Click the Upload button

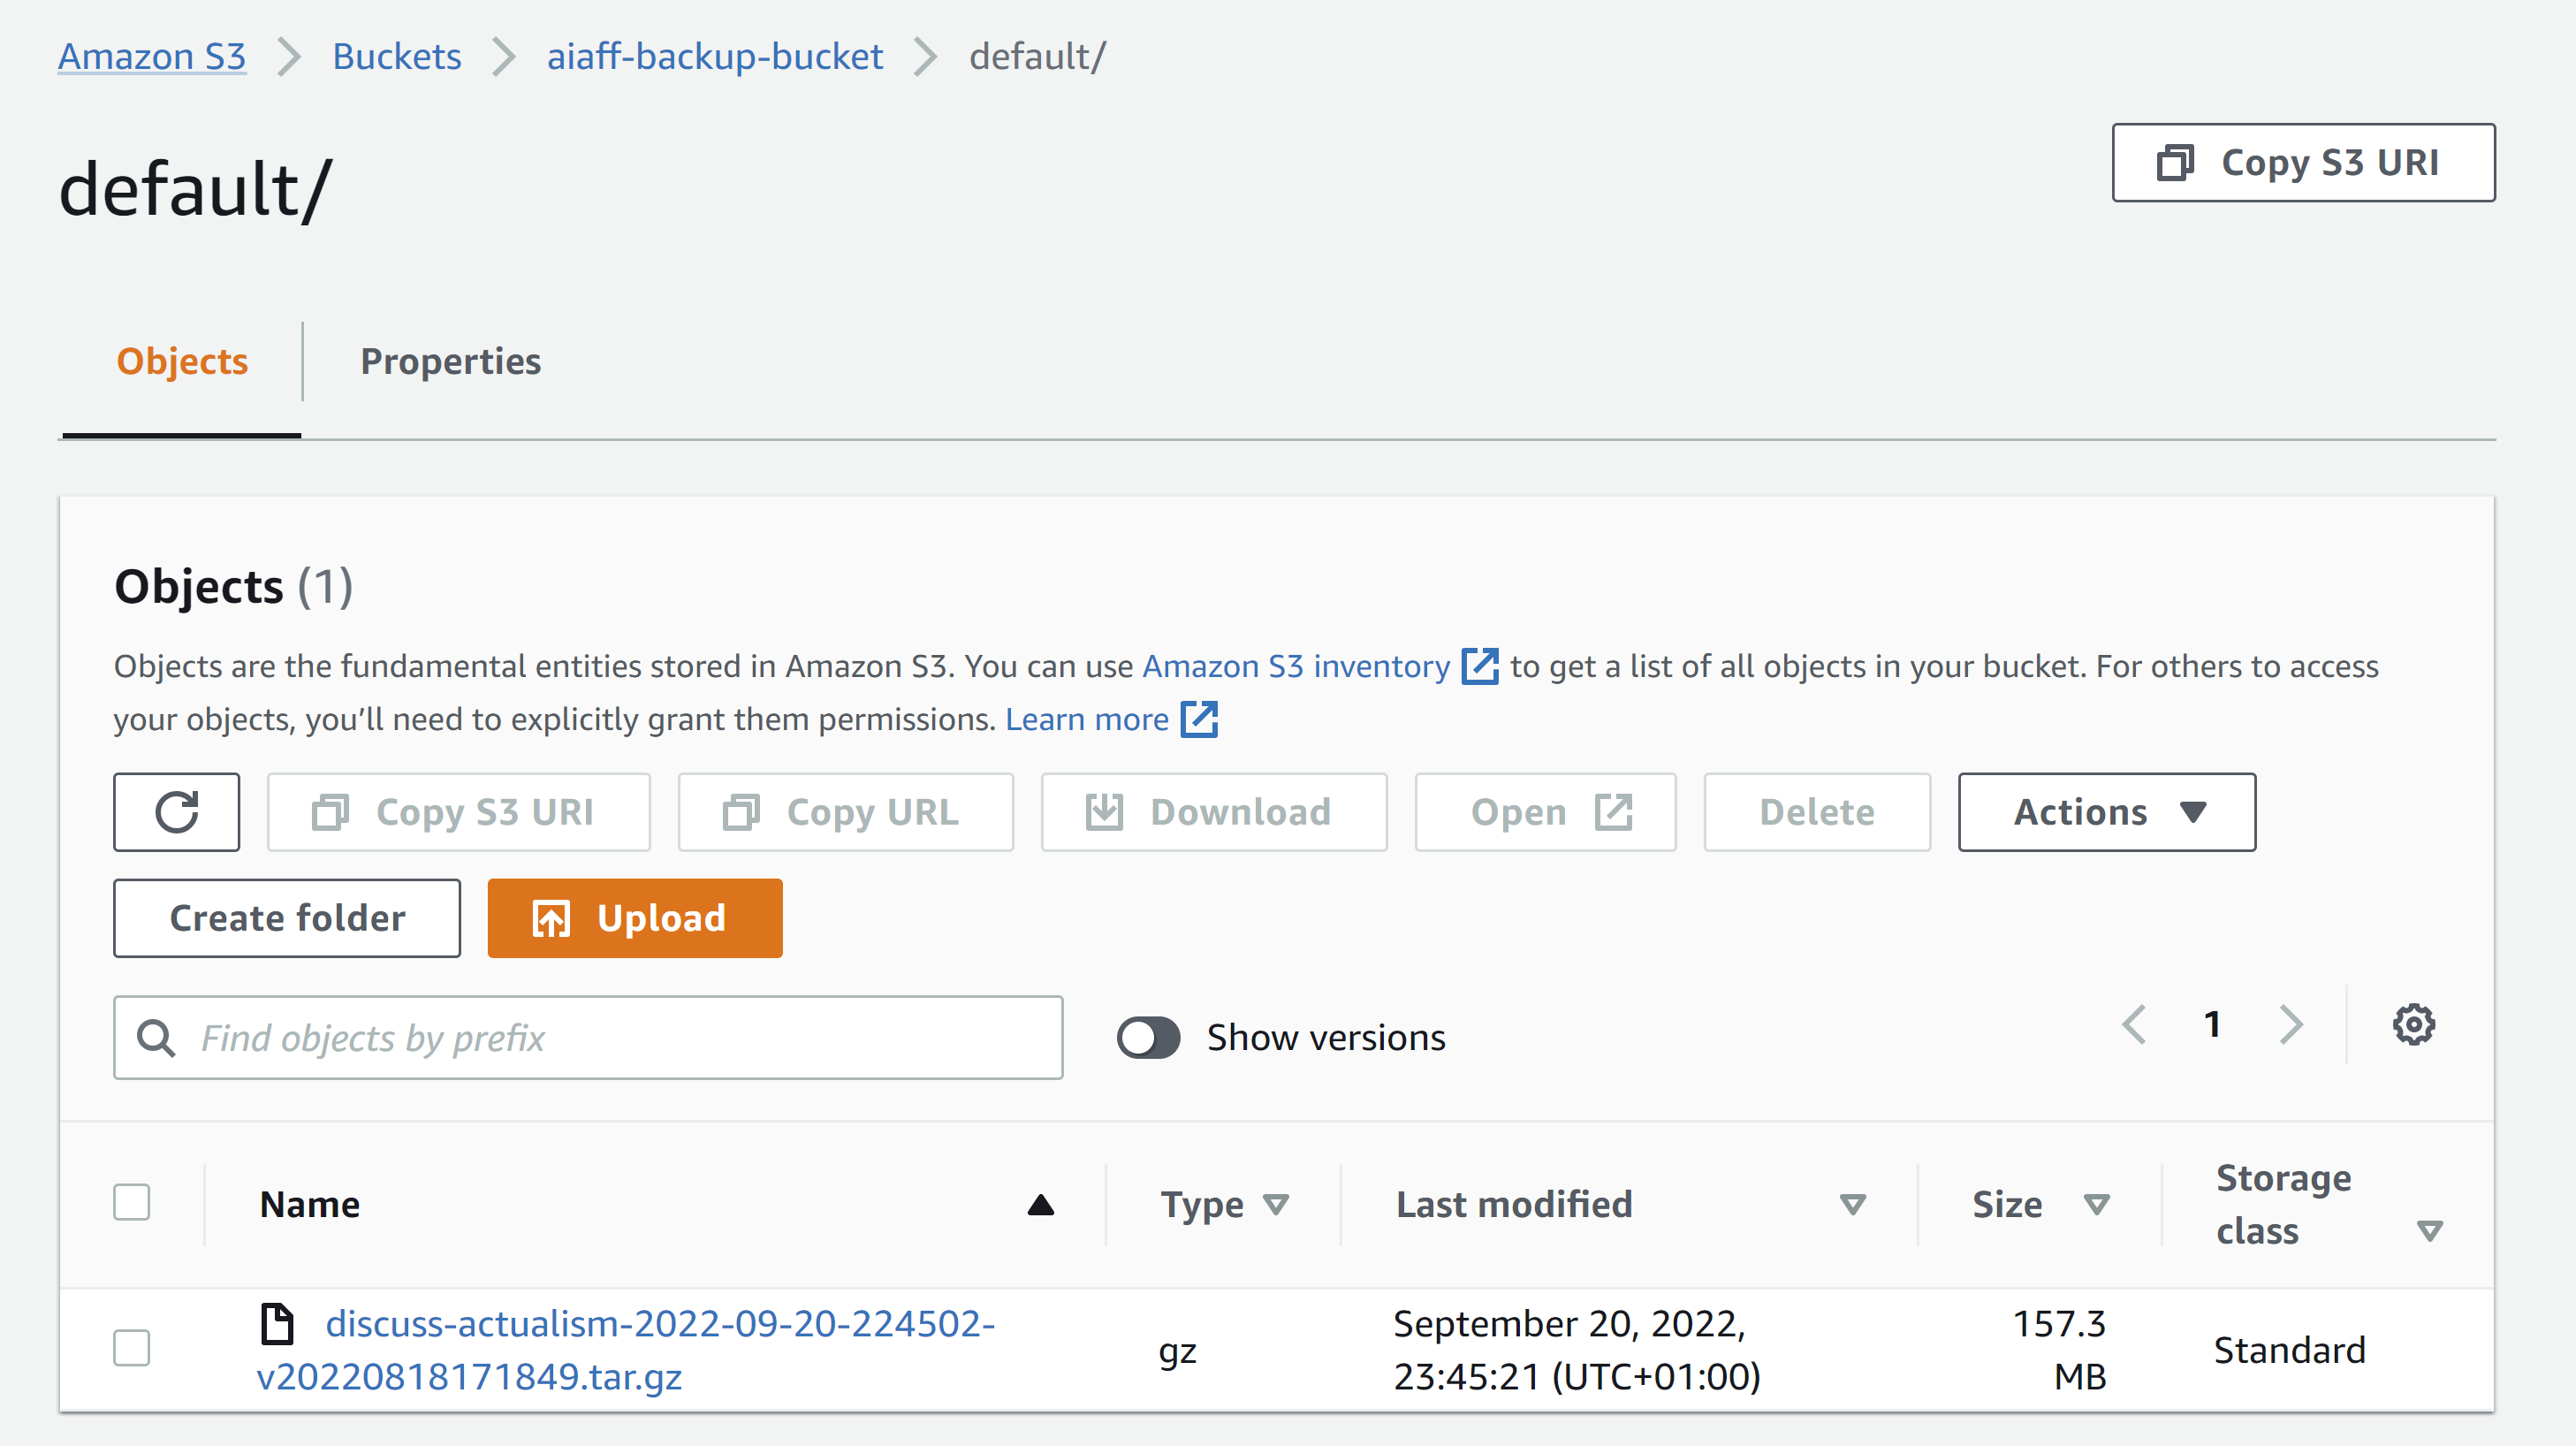[634, 917]
